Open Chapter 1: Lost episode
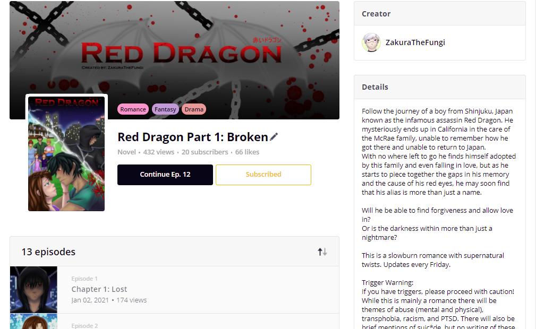536x329 pixels. [99, 289]
